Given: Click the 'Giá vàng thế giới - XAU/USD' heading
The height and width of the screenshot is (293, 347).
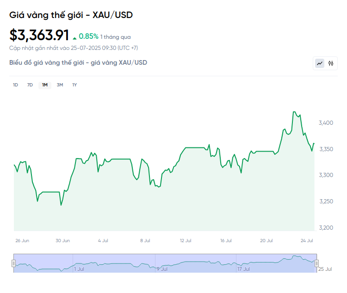Looking at the screenshot, I should (x=71, y=15).
